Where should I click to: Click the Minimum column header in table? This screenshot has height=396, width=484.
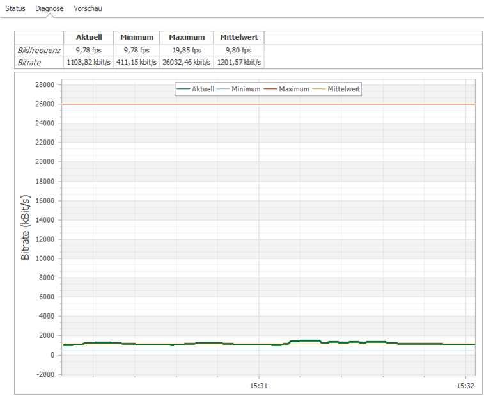click(136, 37)
